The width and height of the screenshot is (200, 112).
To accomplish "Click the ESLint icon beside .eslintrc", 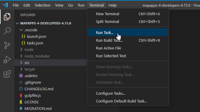I will click(x=21, y=76).
